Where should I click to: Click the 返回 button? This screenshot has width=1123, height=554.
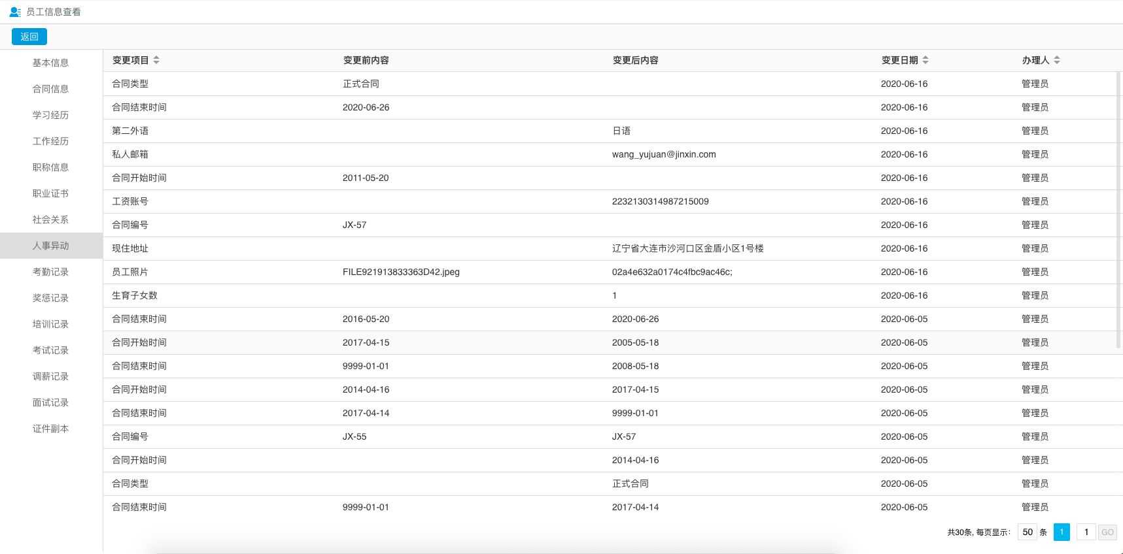[x=29, y=37]
